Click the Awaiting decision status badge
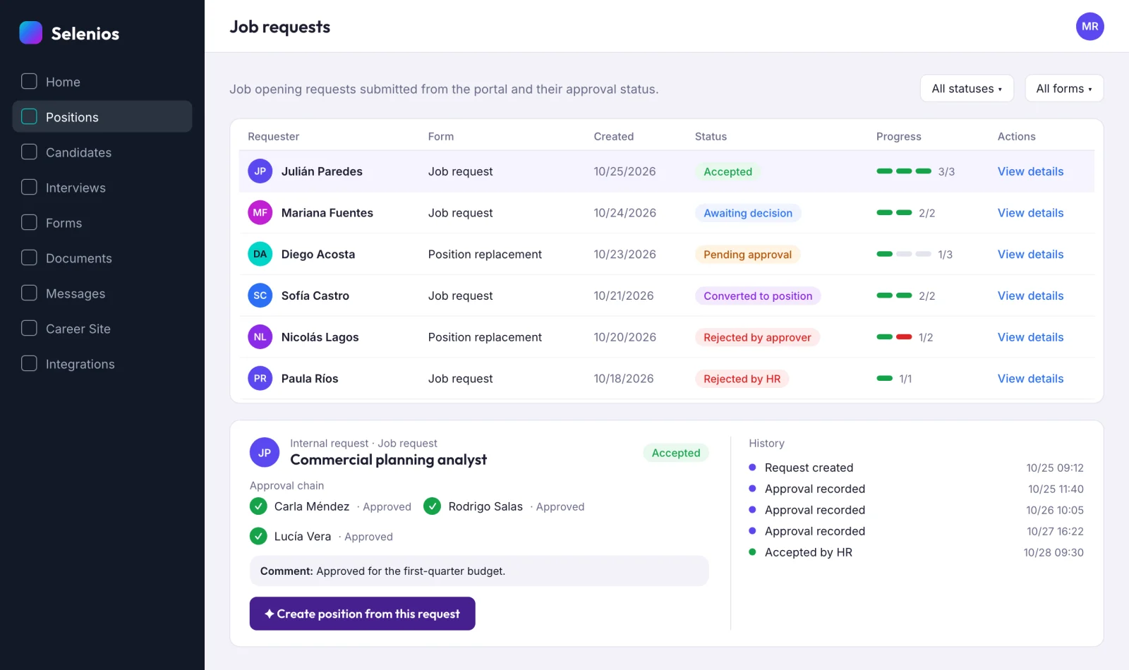Viewport: 1129px width, 670px height. point(748,213)
